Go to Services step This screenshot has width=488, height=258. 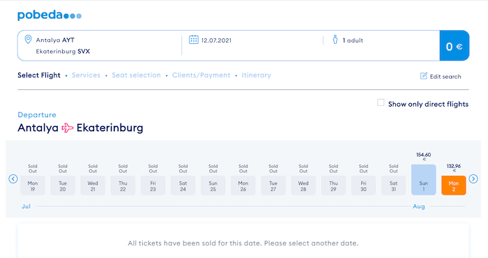pyautogui.click(x=86, y=75)
